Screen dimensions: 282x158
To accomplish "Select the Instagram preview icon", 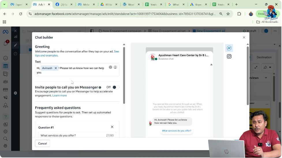I will tap(229, 56).
